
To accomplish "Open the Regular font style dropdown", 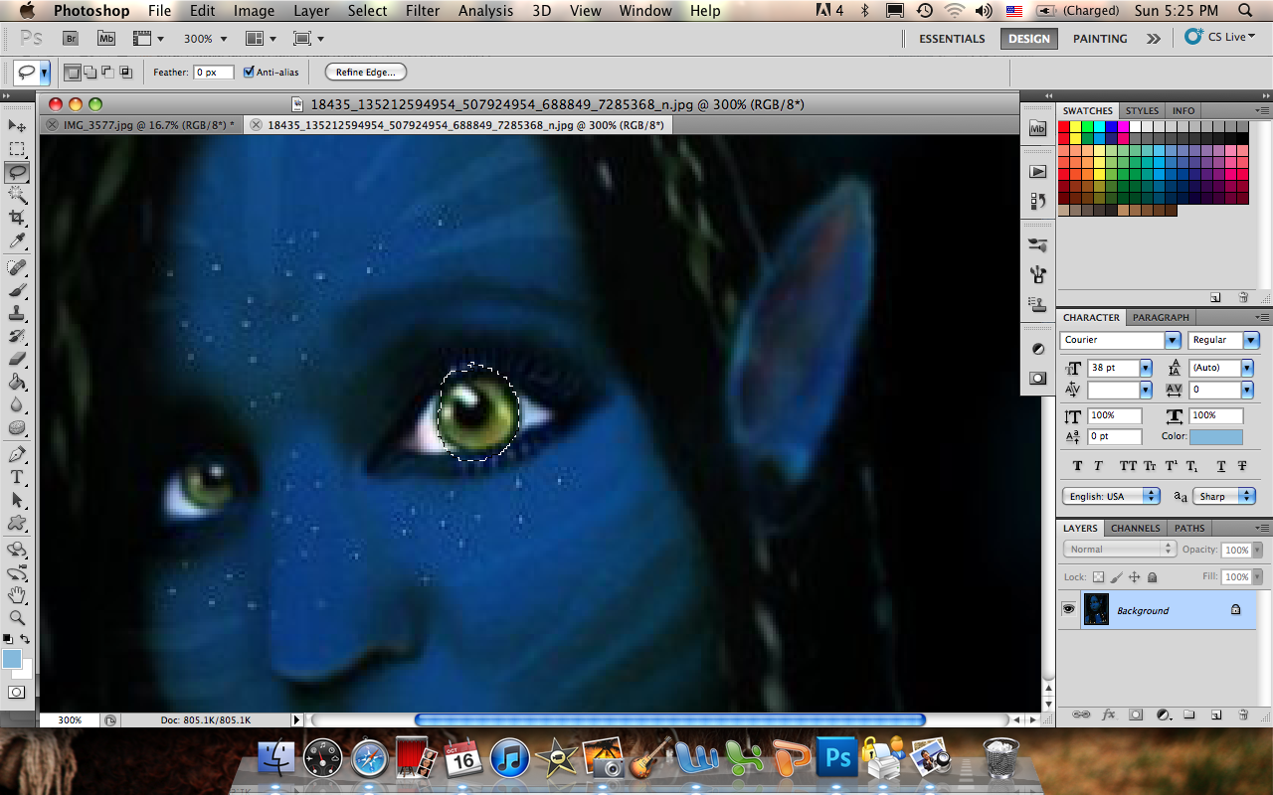I will pos(1251,340).
